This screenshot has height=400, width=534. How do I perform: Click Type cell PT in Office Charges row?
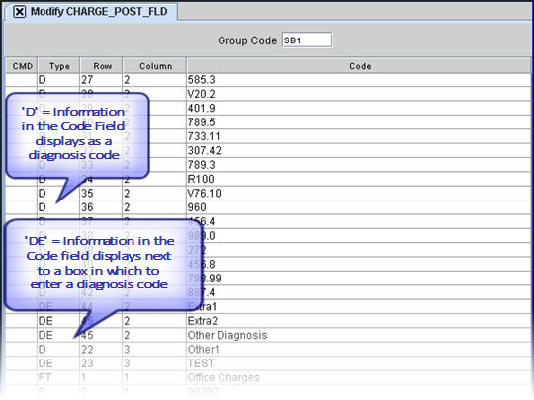58,378
